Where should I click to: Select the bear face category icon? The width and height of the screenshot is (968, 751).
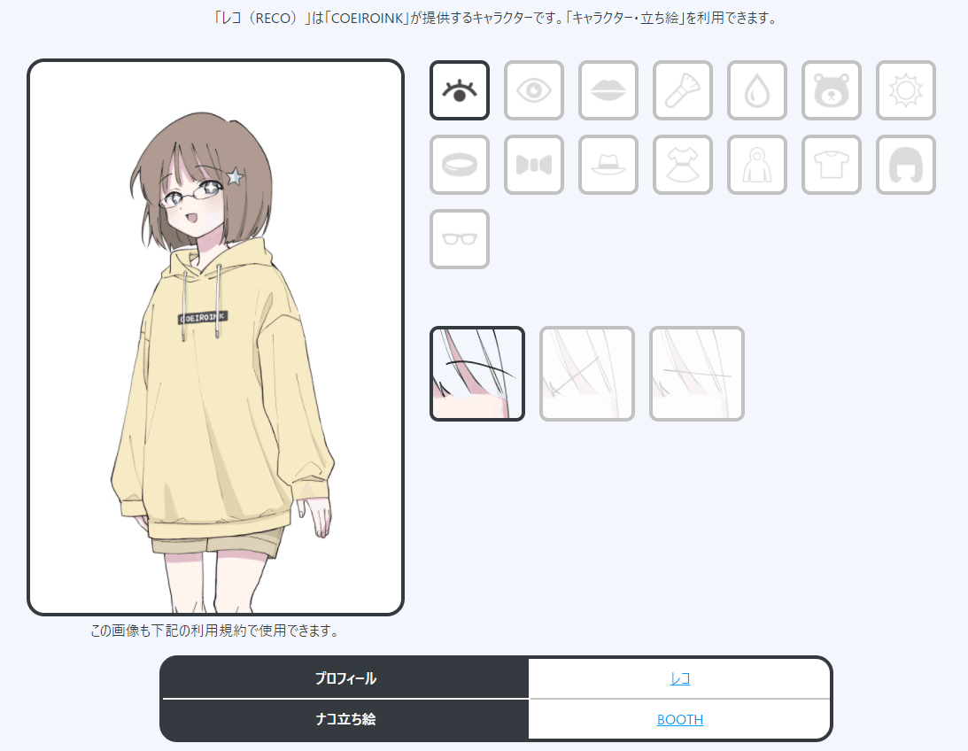[832, 90]
